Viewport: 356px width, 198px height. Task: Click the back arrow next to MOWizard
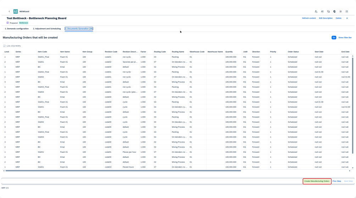(x=9, y=11)
